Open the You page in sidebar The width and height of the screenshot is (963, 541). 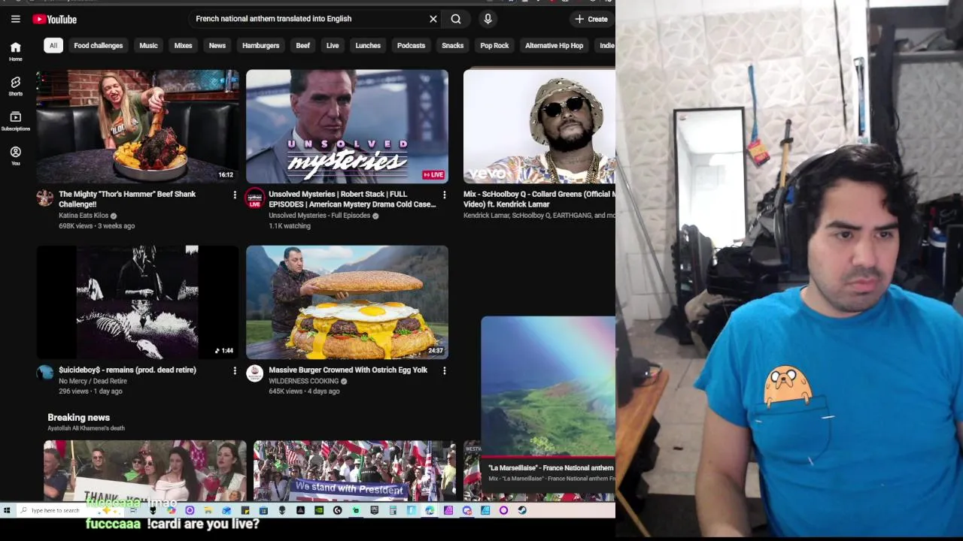(15, 156)
